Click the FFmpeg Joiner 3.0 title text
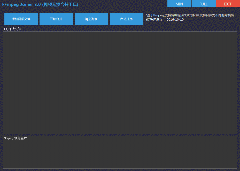 [39, 4]
